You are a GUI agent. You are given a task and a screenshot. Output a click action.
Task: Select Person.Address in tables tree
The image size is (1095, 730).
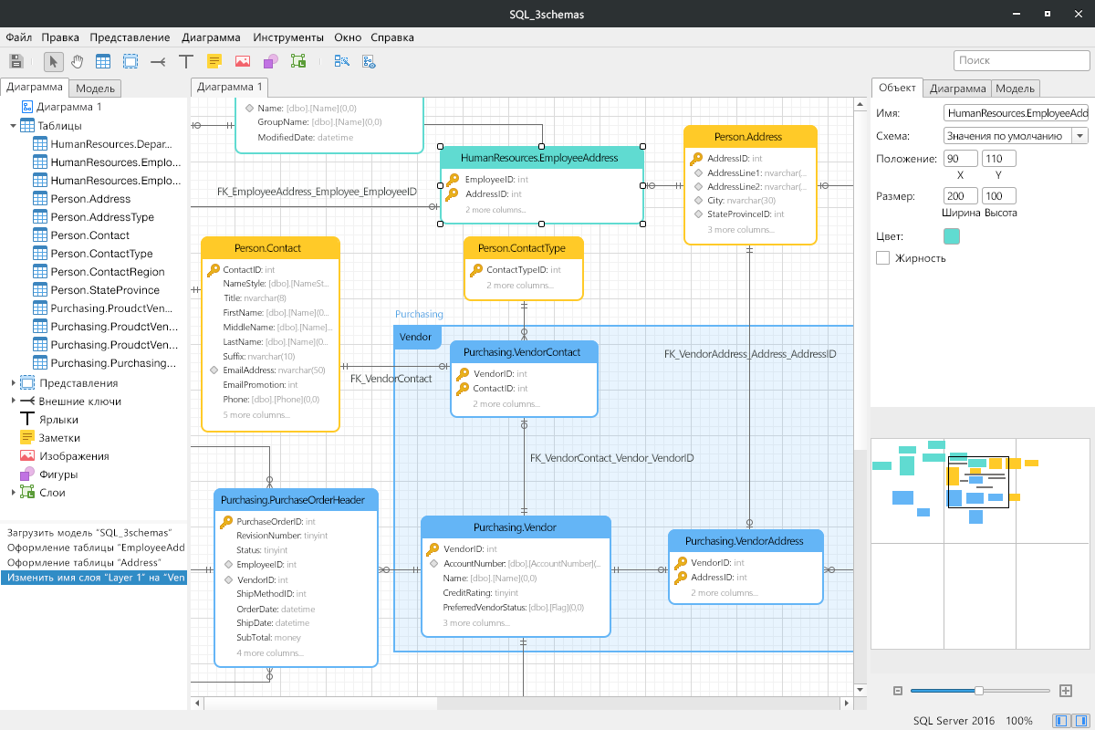click(x=90, y=199)
